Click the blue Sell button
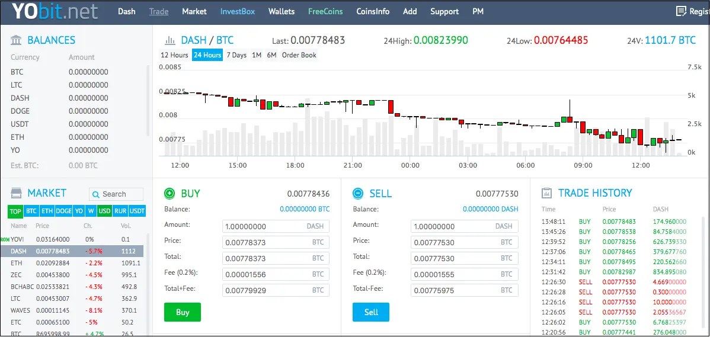Image resolution: width=710 pixels, height=337 pixels. (x=371, y=312)
